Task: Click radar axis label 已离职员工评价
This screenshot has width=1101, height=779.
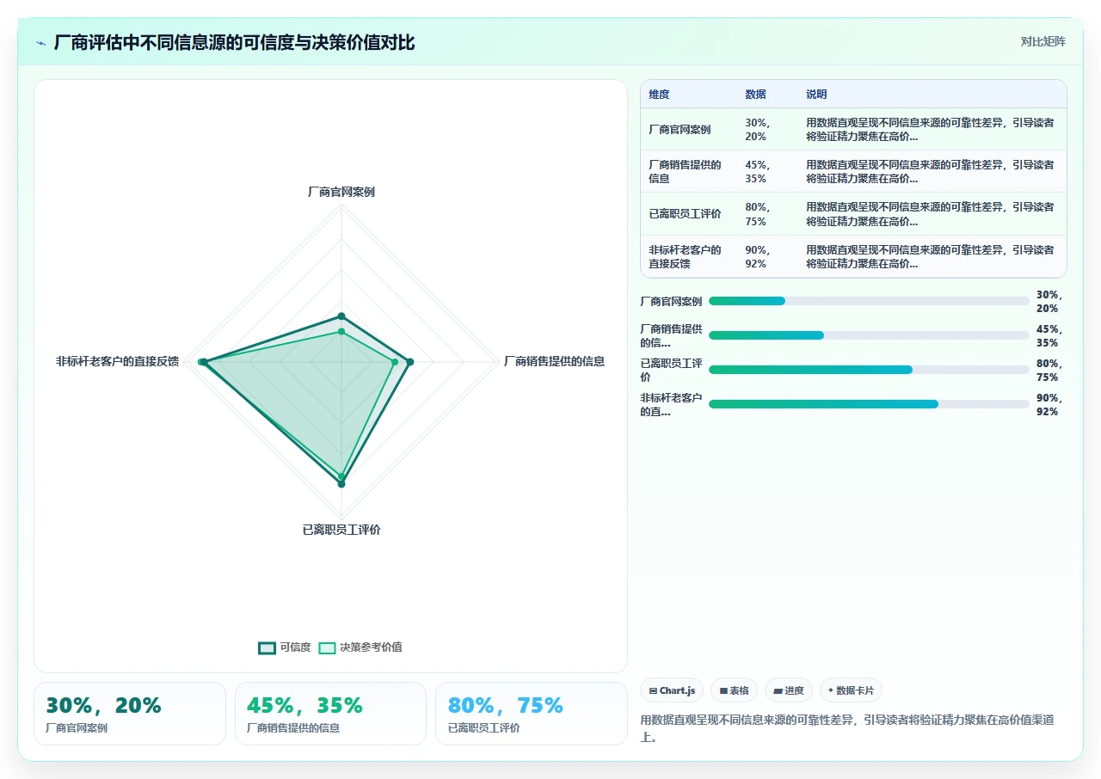Action: point(341,530)
